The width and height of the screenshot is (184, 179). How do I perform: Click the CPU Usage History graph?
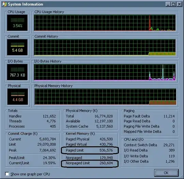(105, 23)
